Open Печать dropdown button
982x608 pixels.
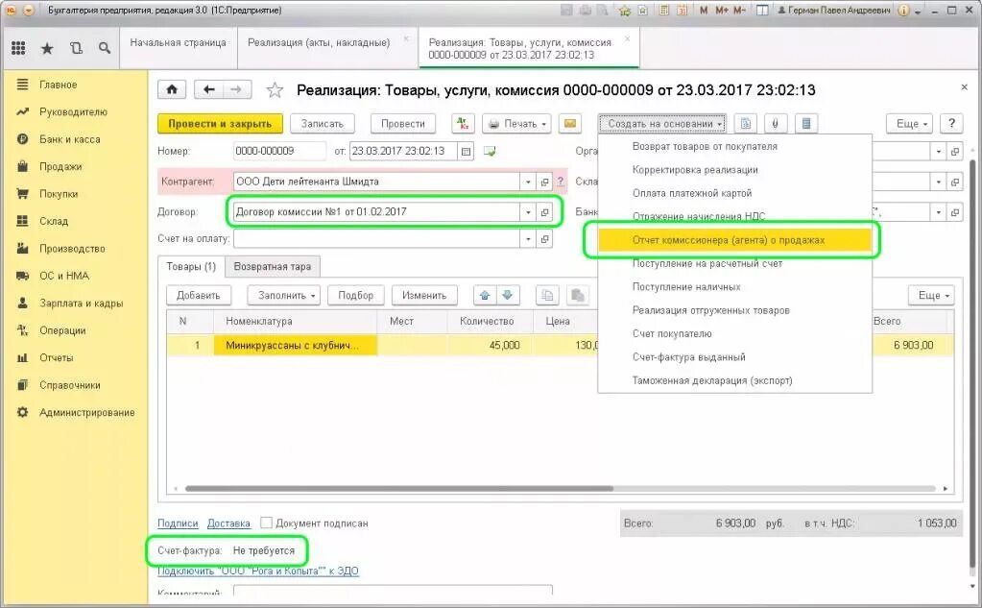point(516,124)
